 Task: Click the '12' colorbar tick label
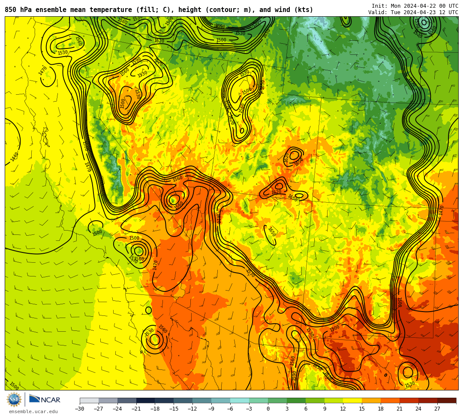tap(343, 409)
